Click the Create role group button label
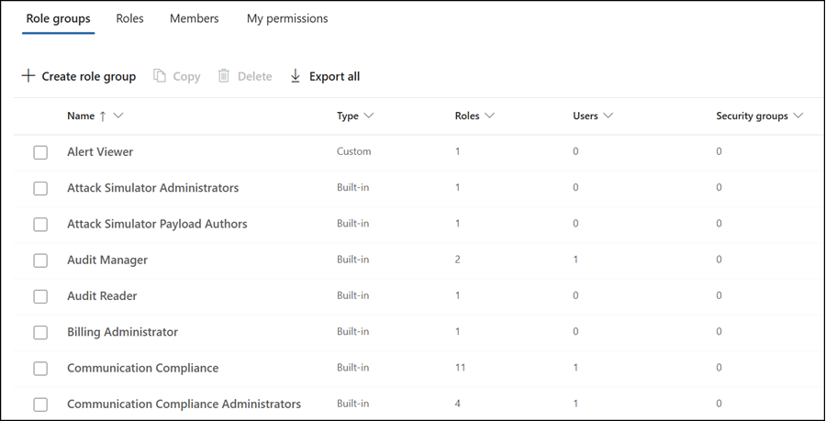Viewport: 826px width, 421px height. click(x=88, y=76)
